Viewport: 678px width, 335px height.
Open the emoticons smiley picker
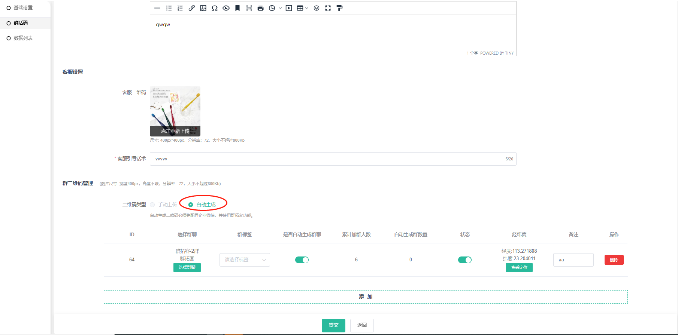317,8
